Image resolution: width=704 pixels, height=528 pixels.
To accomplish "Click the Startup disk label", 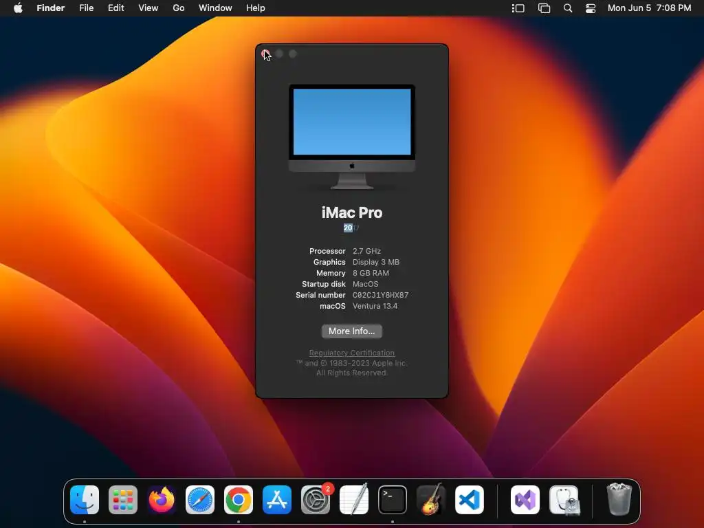I will pyautogui.click(x=324, y=284).
